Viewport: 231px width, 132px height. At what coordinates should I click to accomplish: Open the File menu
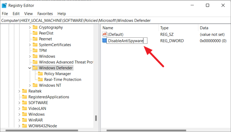[x=5, y=14]
